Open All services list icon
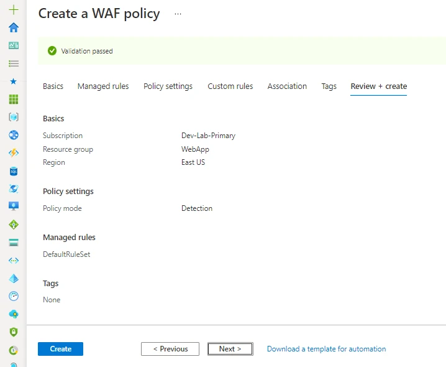446x367 pixels. pos(14,63)
